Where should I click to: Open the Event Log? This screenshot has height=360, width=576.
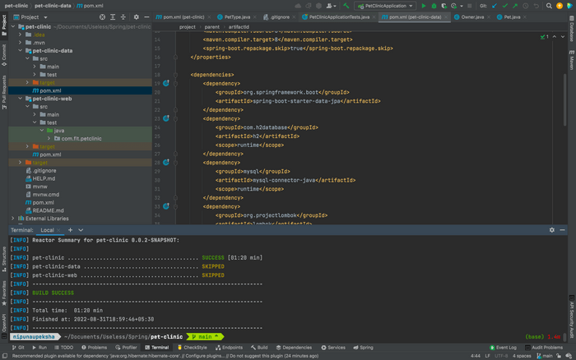point(503,347)
